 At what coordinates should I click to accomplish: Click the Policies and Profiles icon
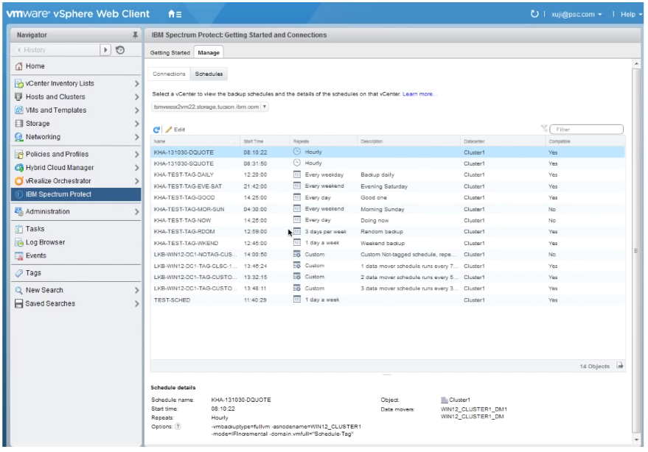(x=18, y=155)
